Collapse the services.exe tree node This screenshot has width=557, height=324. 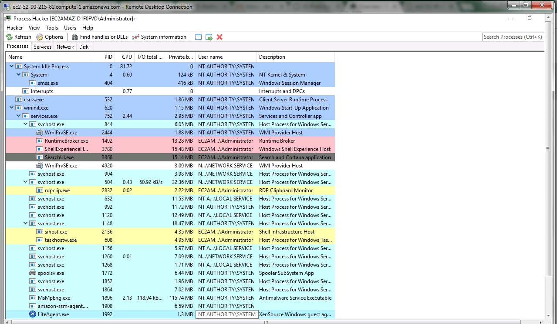tap(18, 116)
